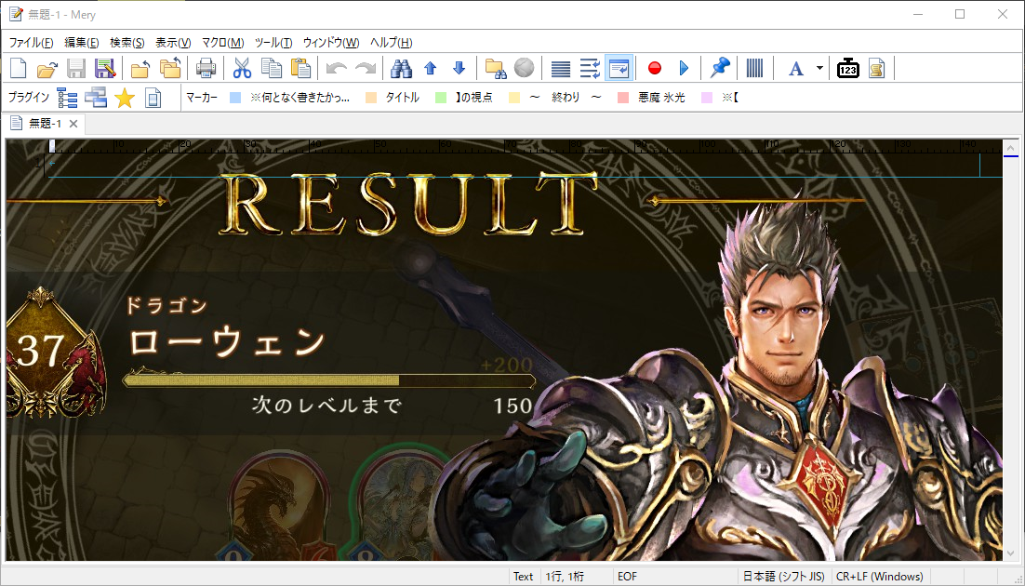1025x586 pixels.
Task: Click the vertical scrollbar up arrow
Action: [1011, 147]
